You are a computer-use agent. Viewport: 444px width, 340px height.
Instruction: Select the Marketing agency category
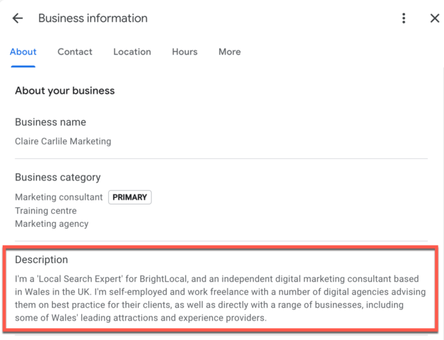point(52,223)
